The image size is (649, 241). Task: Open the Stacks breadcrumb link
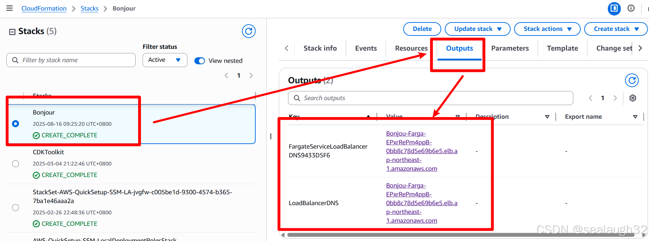point(89,8)
